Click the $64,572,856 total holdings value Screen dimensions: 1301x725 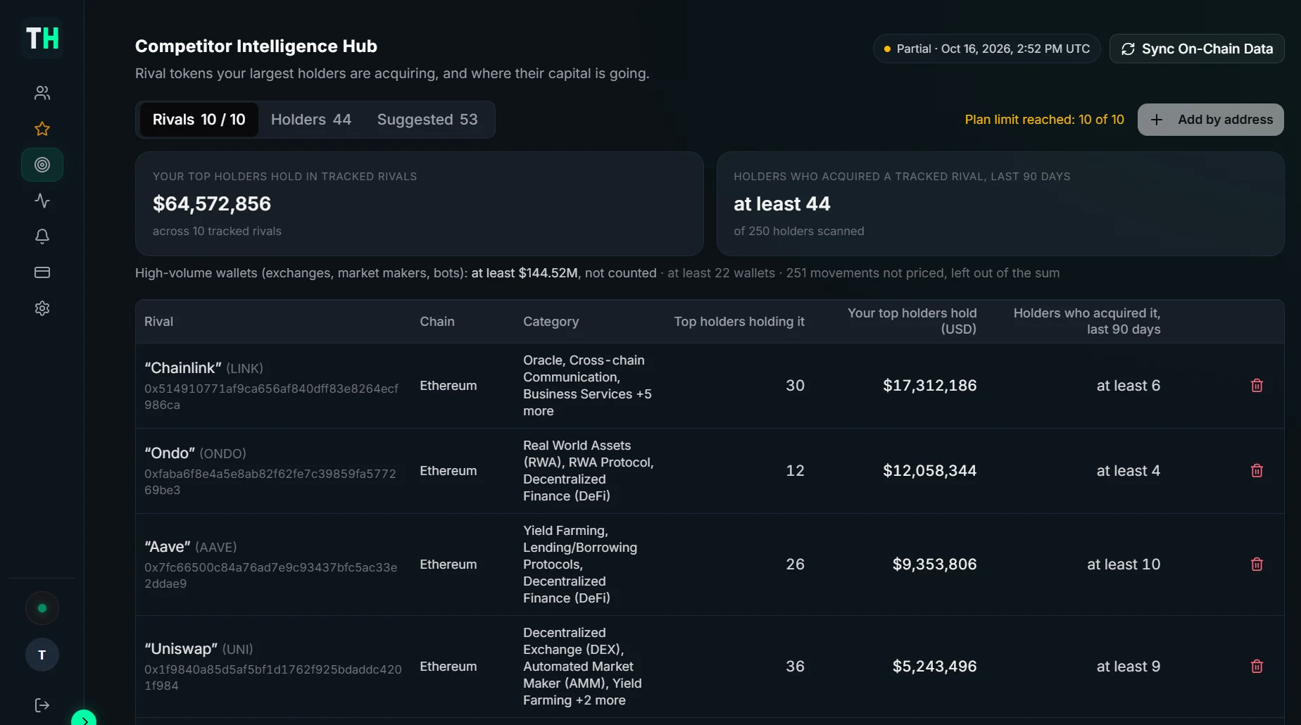pyautogui.click(x=212, y=204)
